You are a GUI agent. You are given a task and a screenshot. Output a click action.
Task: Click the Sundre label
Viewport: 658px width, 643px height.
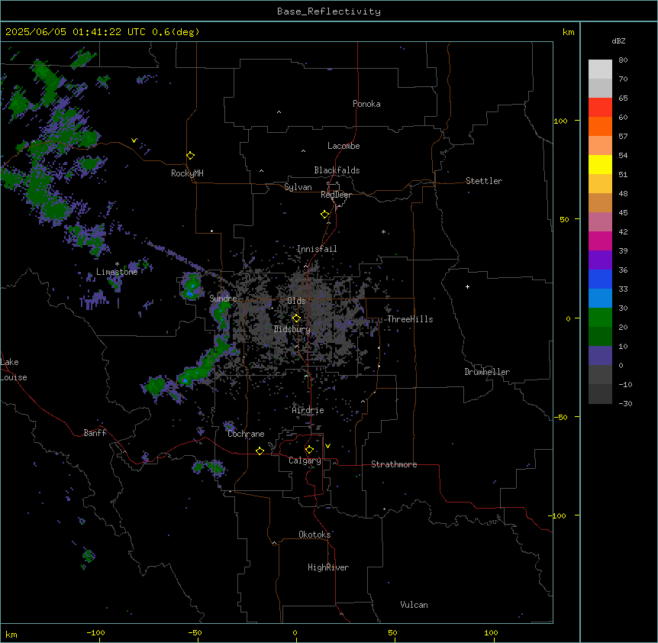pos(223,299)
